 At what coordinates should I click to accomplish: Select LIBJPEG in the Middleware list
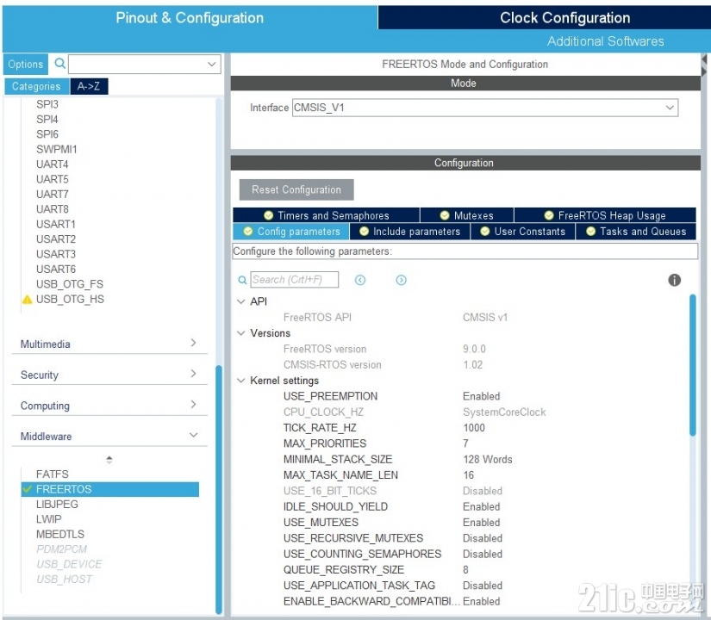pyautogui.click(x=57, y=504)
